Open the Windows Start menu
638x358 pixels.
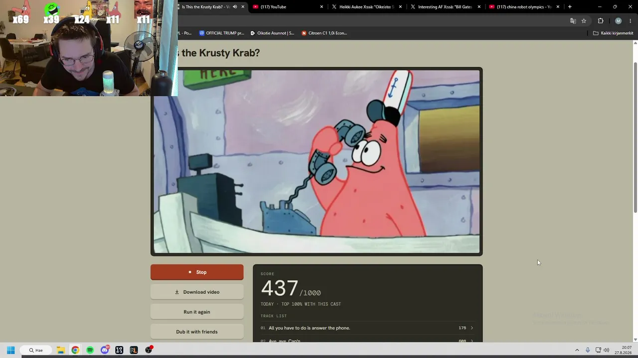point(11,350)
